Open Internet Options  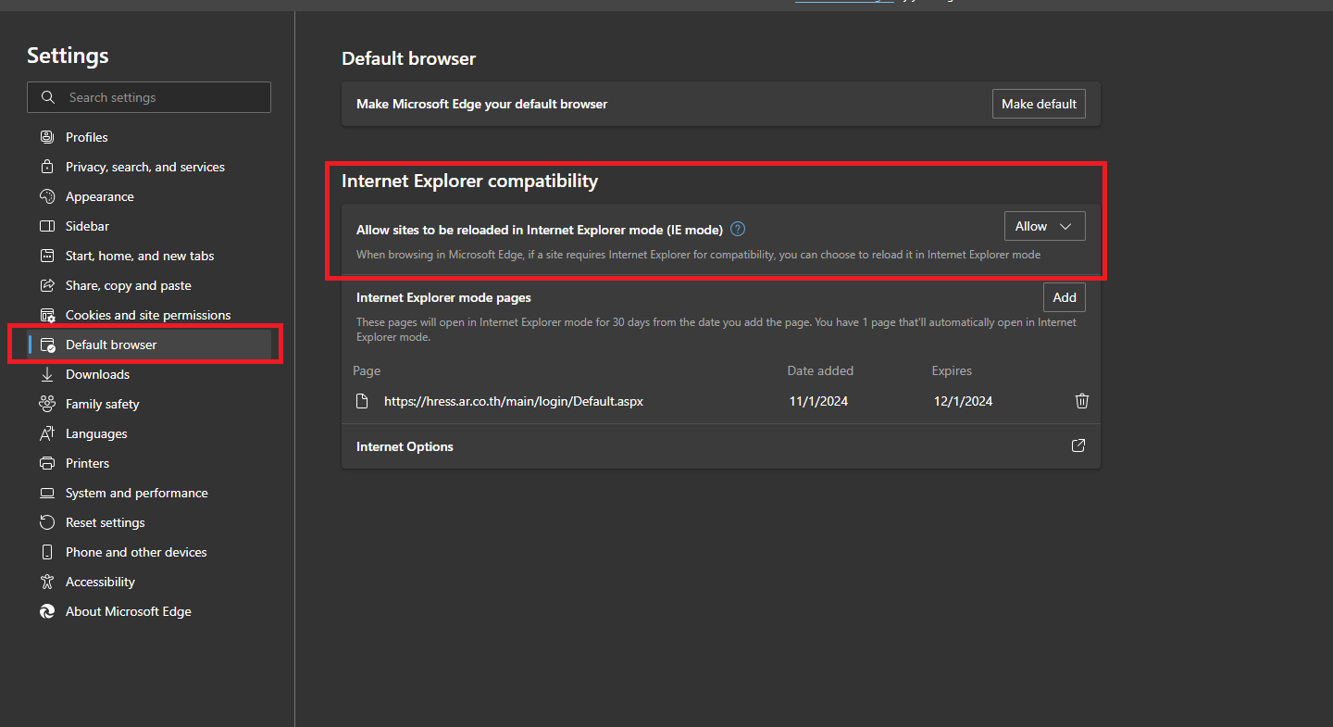[720, 446]
